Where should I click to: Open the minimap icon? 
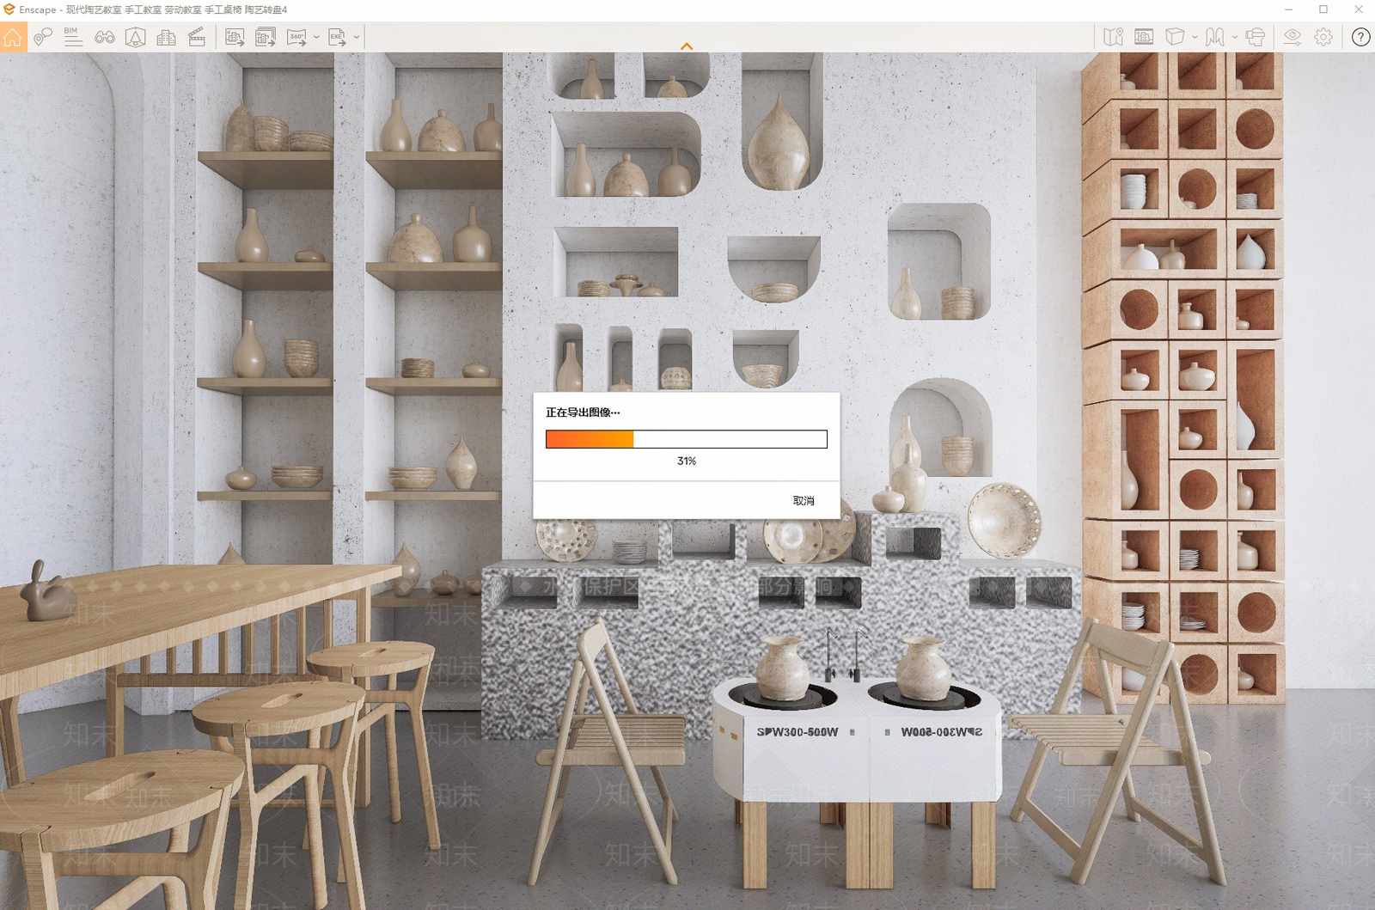point(1114,37)
